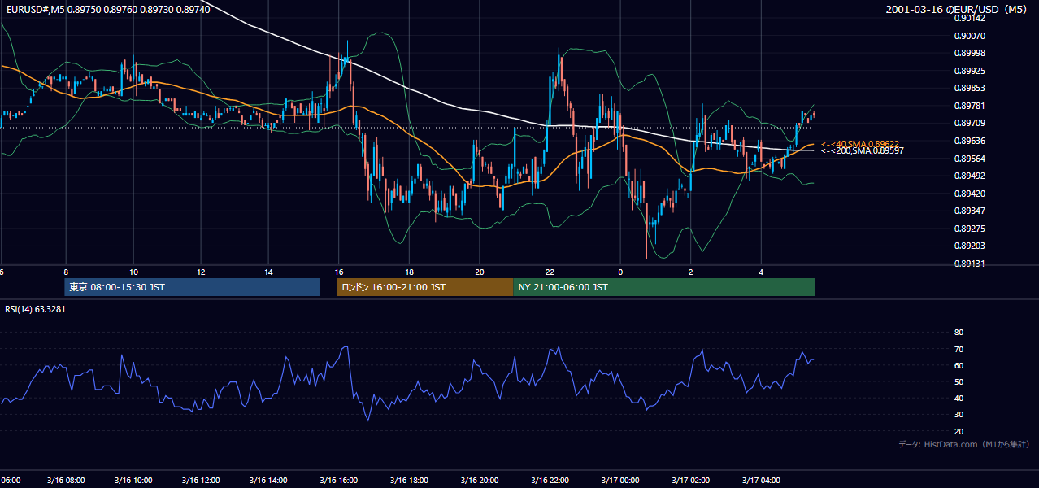Click price axis value 0.89420

coord(970,194)
